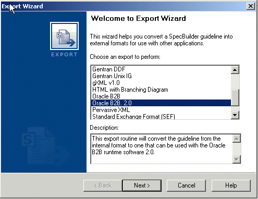258x199 pixels.
Task: Select the Oracle B2B. 2.0 option
Action: tap(161, 103)
